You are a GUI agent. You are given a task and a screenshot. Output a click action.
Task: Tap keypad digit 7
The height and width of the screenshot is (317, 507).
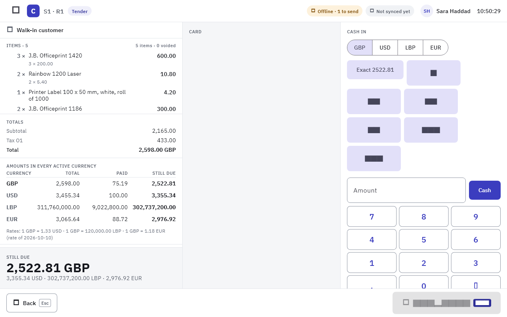click(372, 216)
